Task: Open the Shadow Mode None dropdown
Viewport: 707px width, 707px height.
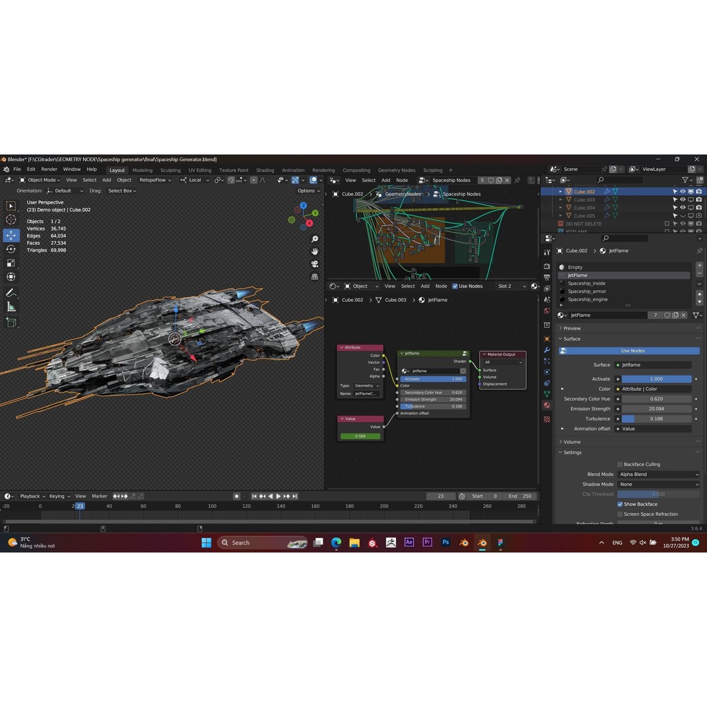Action: pos(659,484)
